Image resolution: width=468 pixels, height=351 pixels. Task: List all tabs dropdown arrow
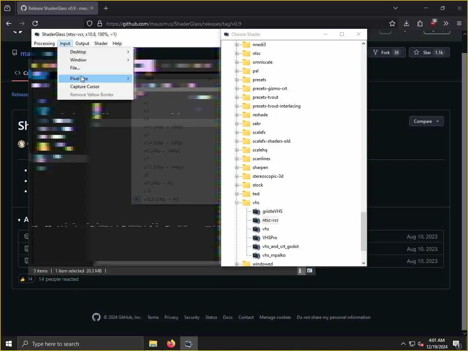395,8
